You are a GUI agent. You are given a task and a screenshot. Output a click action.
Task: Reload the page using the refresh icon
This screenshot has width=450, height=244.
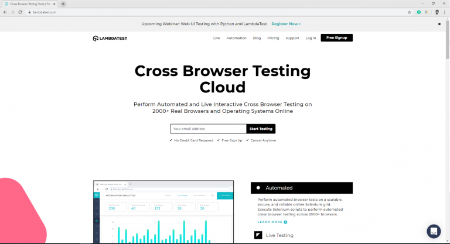(x=21, y=12)
